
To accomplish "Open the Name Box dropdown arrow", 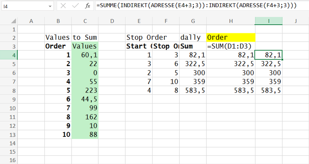I will (50, 6).
